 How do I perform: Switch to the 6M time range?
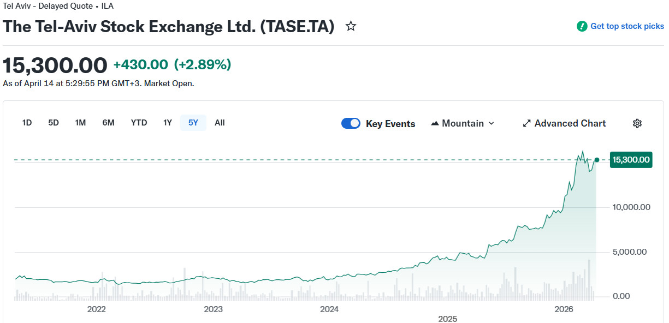tap(108, 123)
